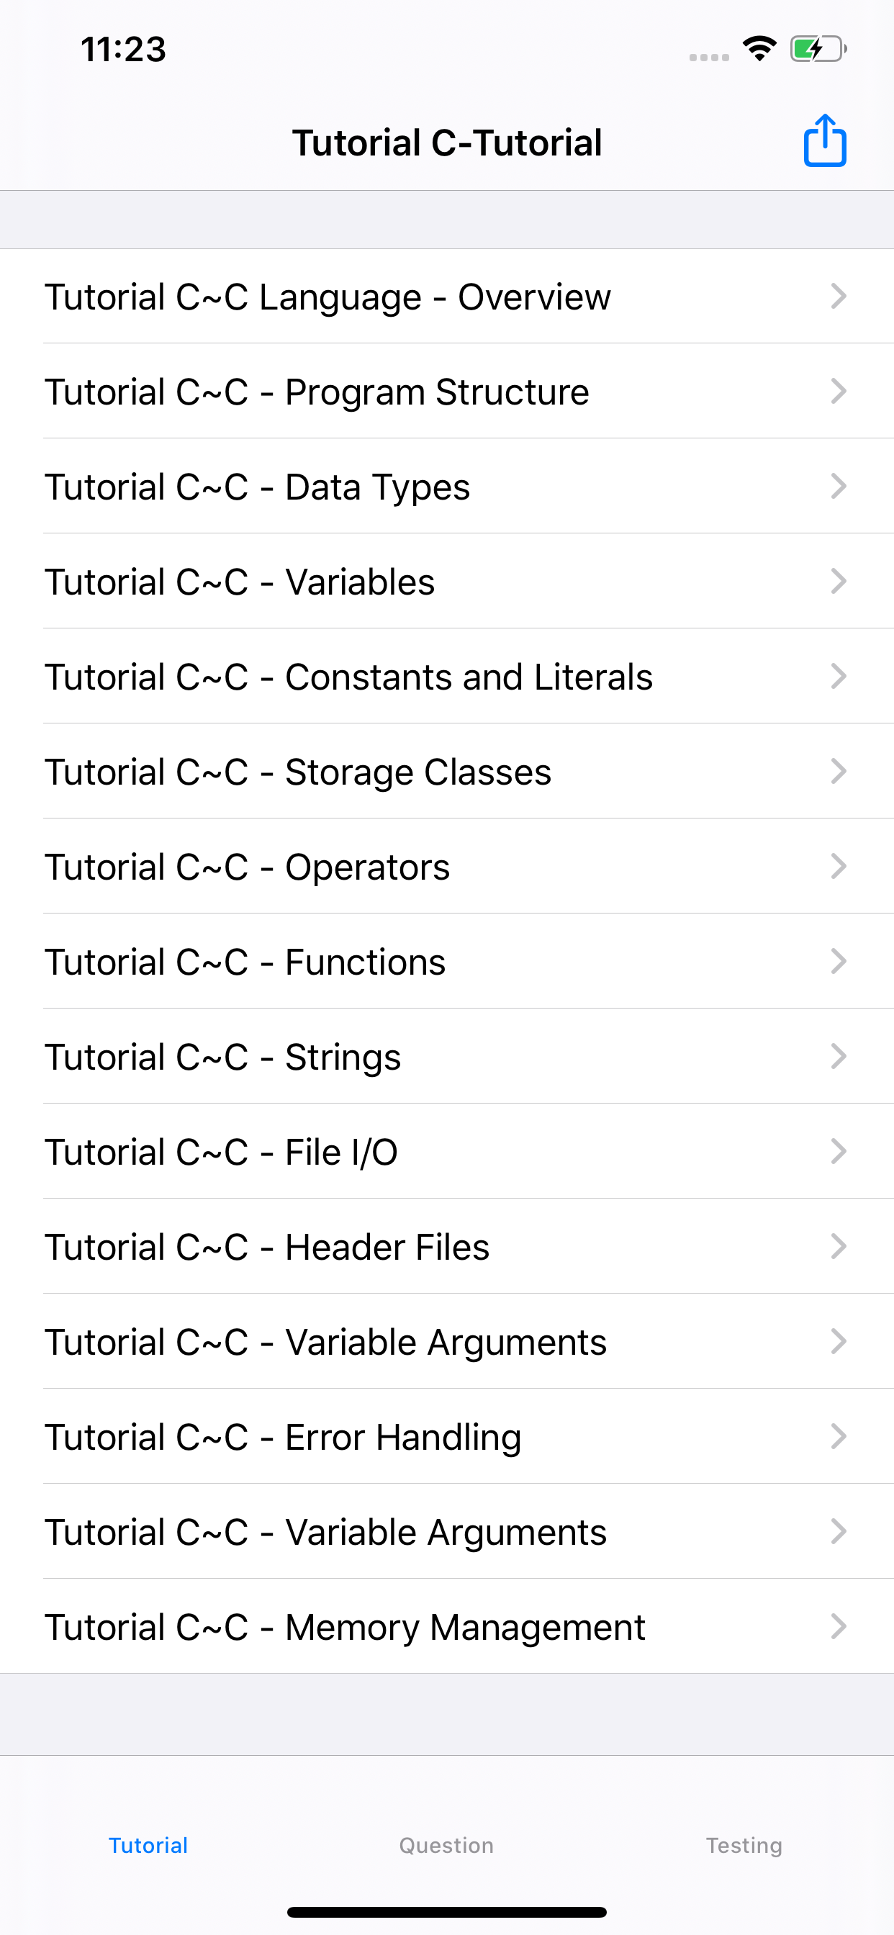Switch to the Question tab
Viewport: 894px width, 1935px height.
click(446, 1845)
